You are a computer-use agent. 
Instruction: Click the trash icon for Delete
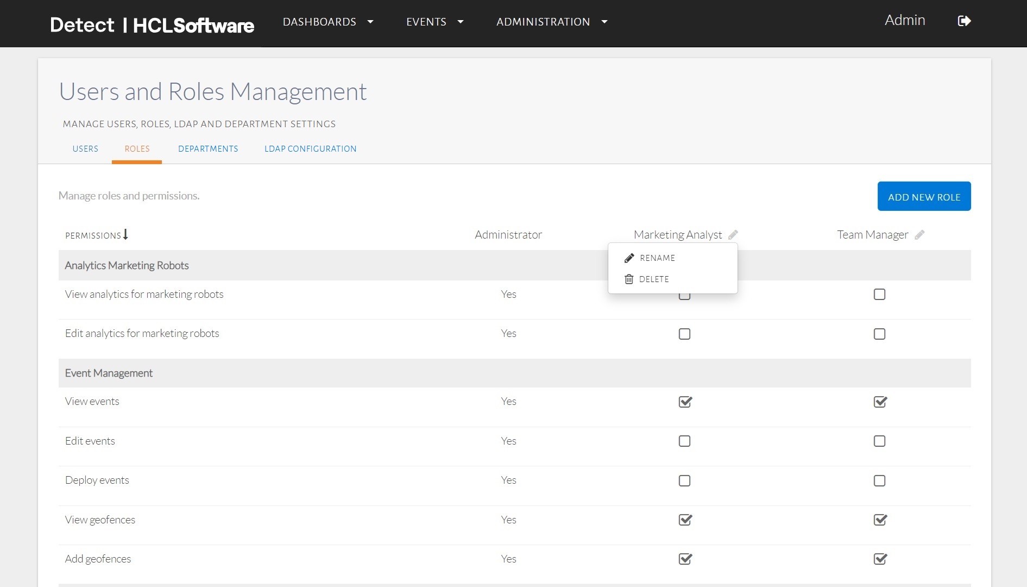[629, 279]
